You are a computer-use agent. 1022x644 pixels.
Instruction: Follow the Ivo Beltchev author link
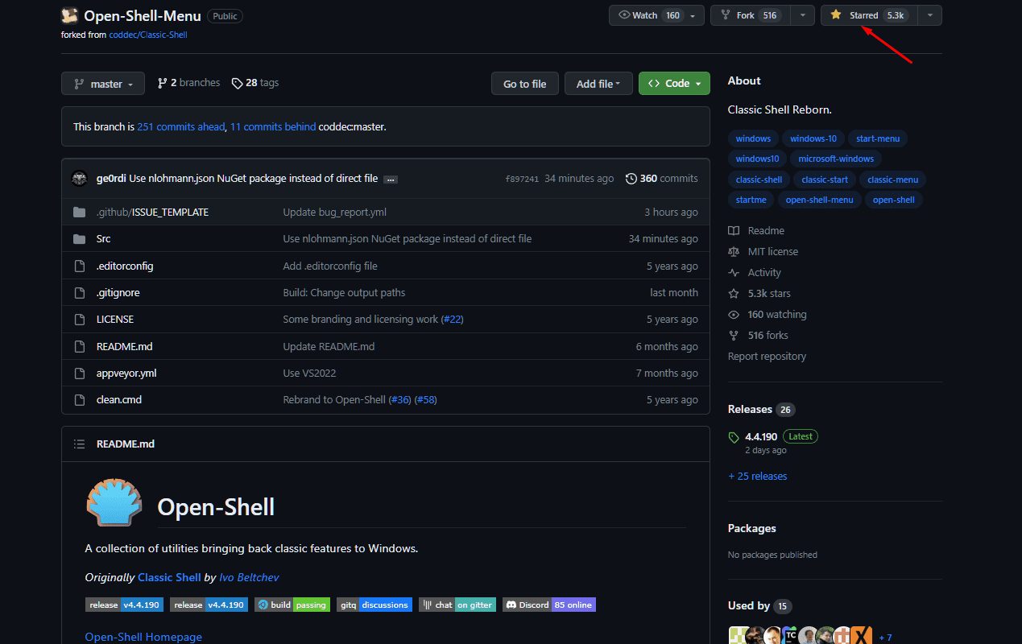[249, 577]
